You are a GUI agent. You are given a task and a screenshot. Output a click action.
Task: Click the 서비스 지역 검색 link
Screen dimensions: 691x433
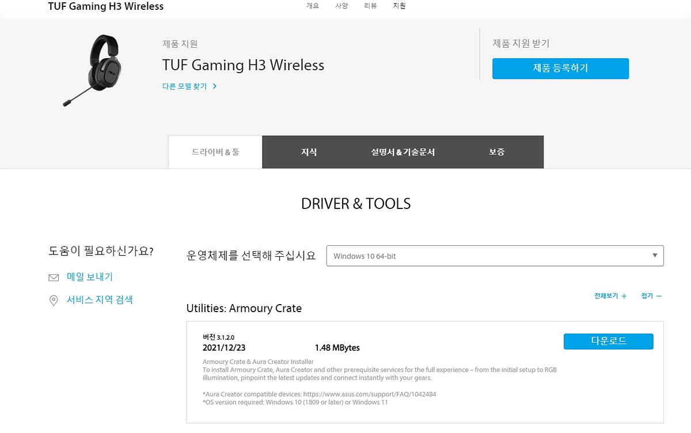tap(100, 299)
